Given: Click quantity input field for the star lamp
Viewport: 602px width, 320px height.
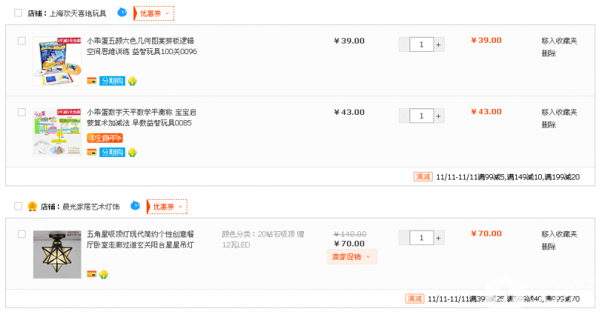Looking at the screenshot, I should [x=421, y=237].
